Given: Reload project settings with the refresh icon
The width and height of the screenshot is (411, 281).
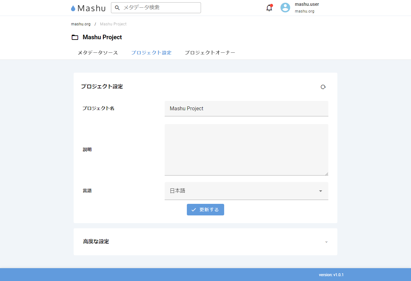Looking at the screenshot, I should [x=323, y=87].
